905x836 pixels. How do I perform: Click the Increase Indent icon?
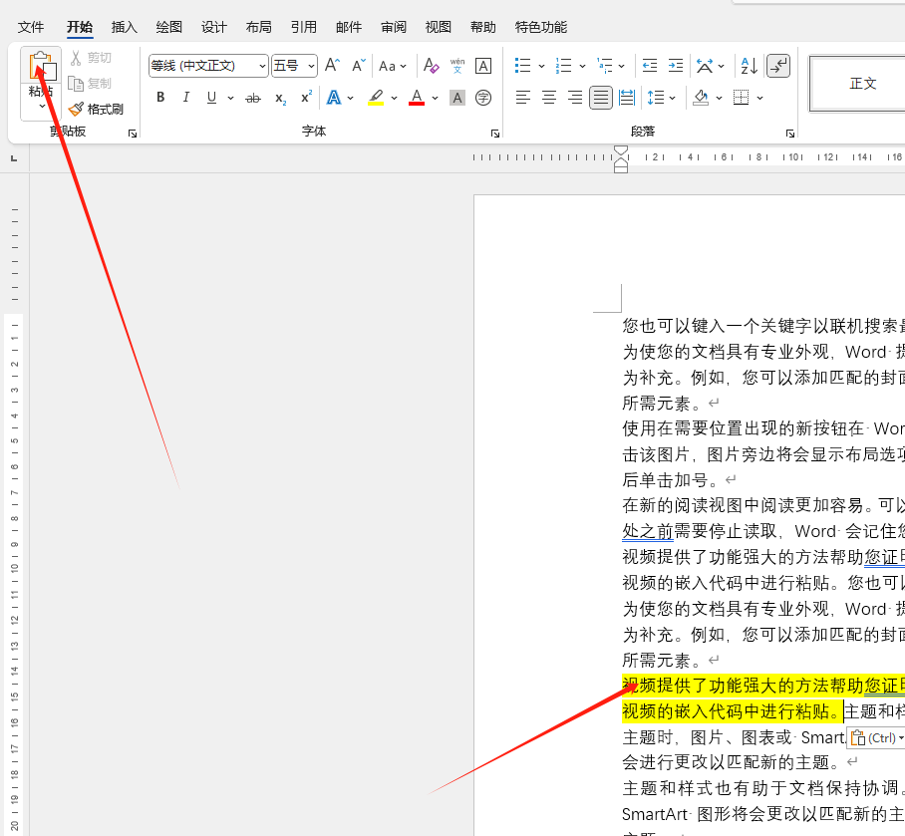(x=676, y=66)
